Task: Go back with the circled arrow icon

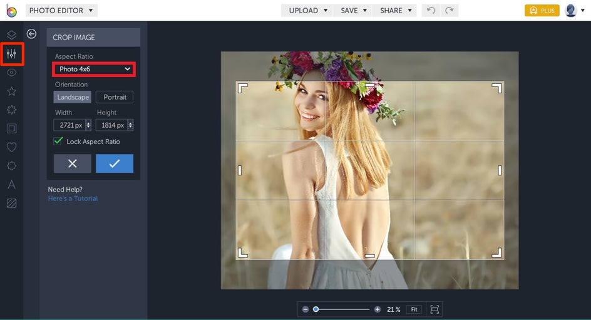Action: pyautogui.click(x=32, y=34)
